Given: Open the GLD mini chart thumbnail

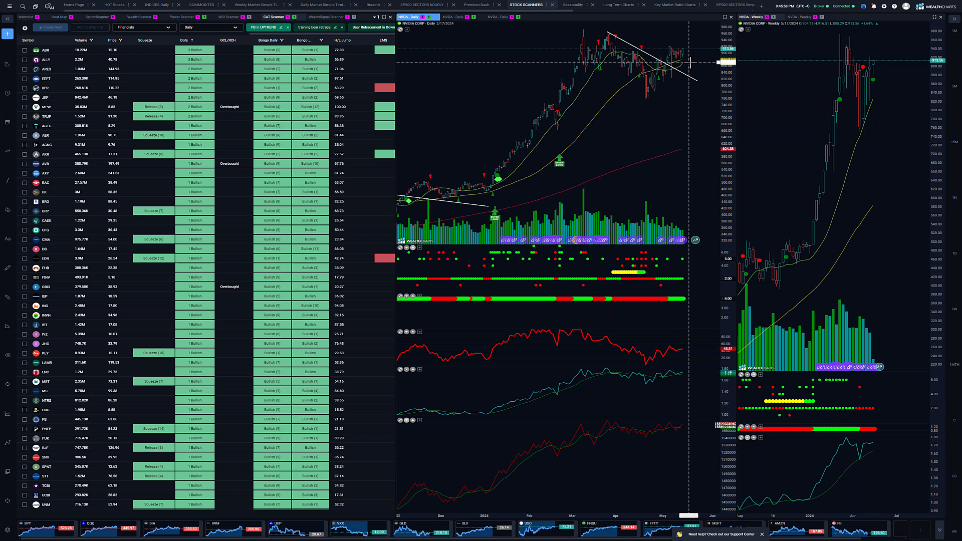Looking at the screenshot, I should click(422, 529).
